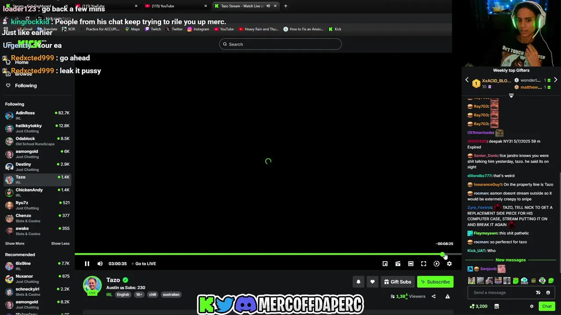Subscribe to the Tazo channel
This screenshot has width=561, height=315.
tap(435, 282)
